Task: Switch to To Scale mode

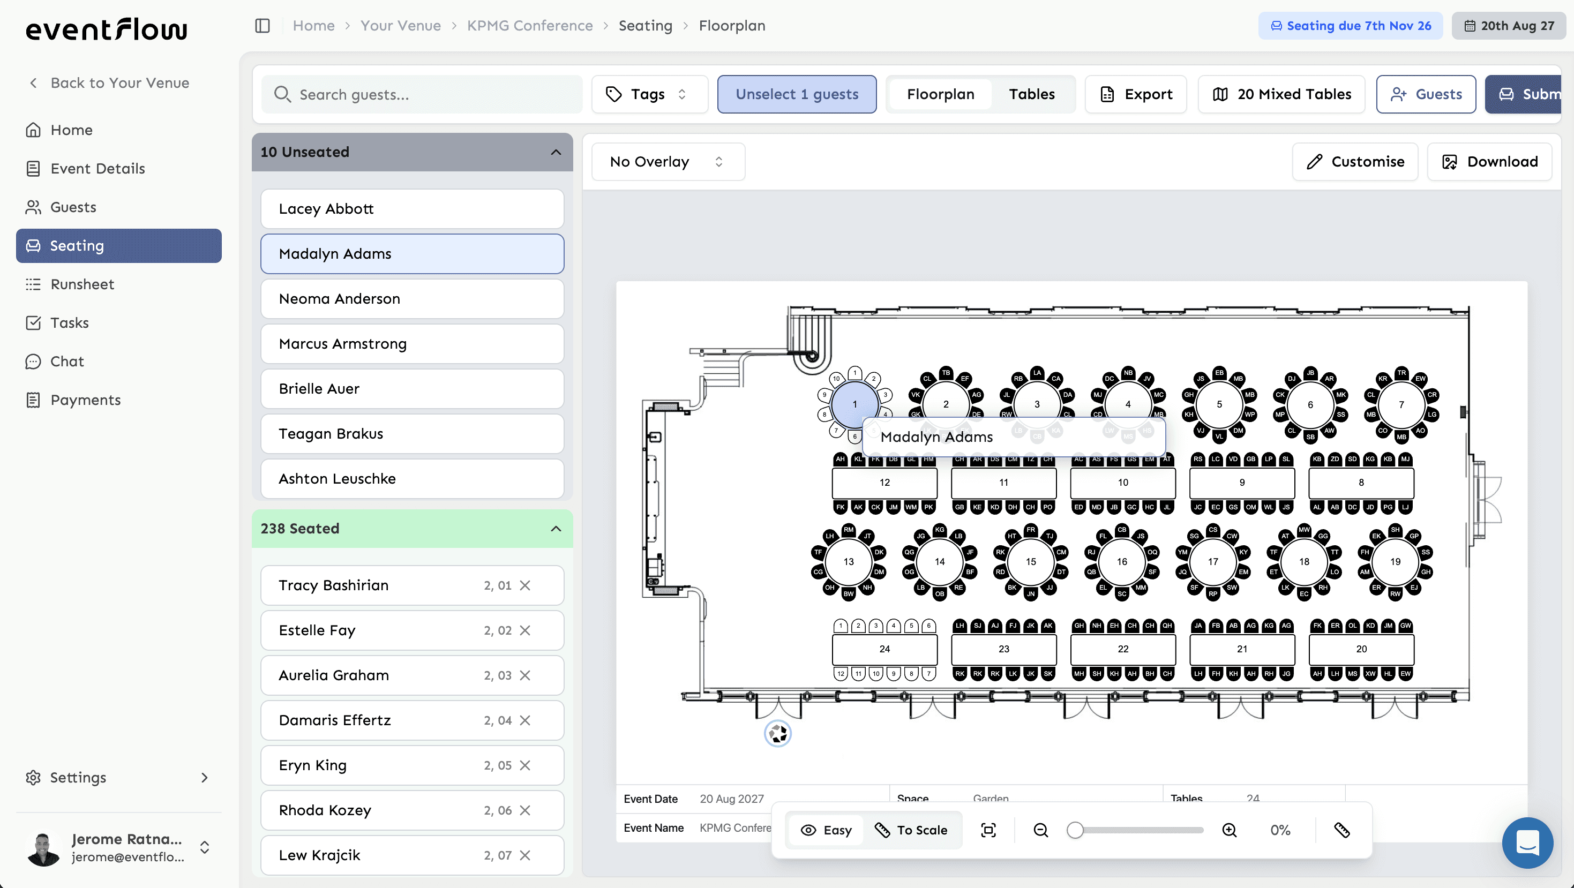Action: pyautogui.click(x=911, y=830)
